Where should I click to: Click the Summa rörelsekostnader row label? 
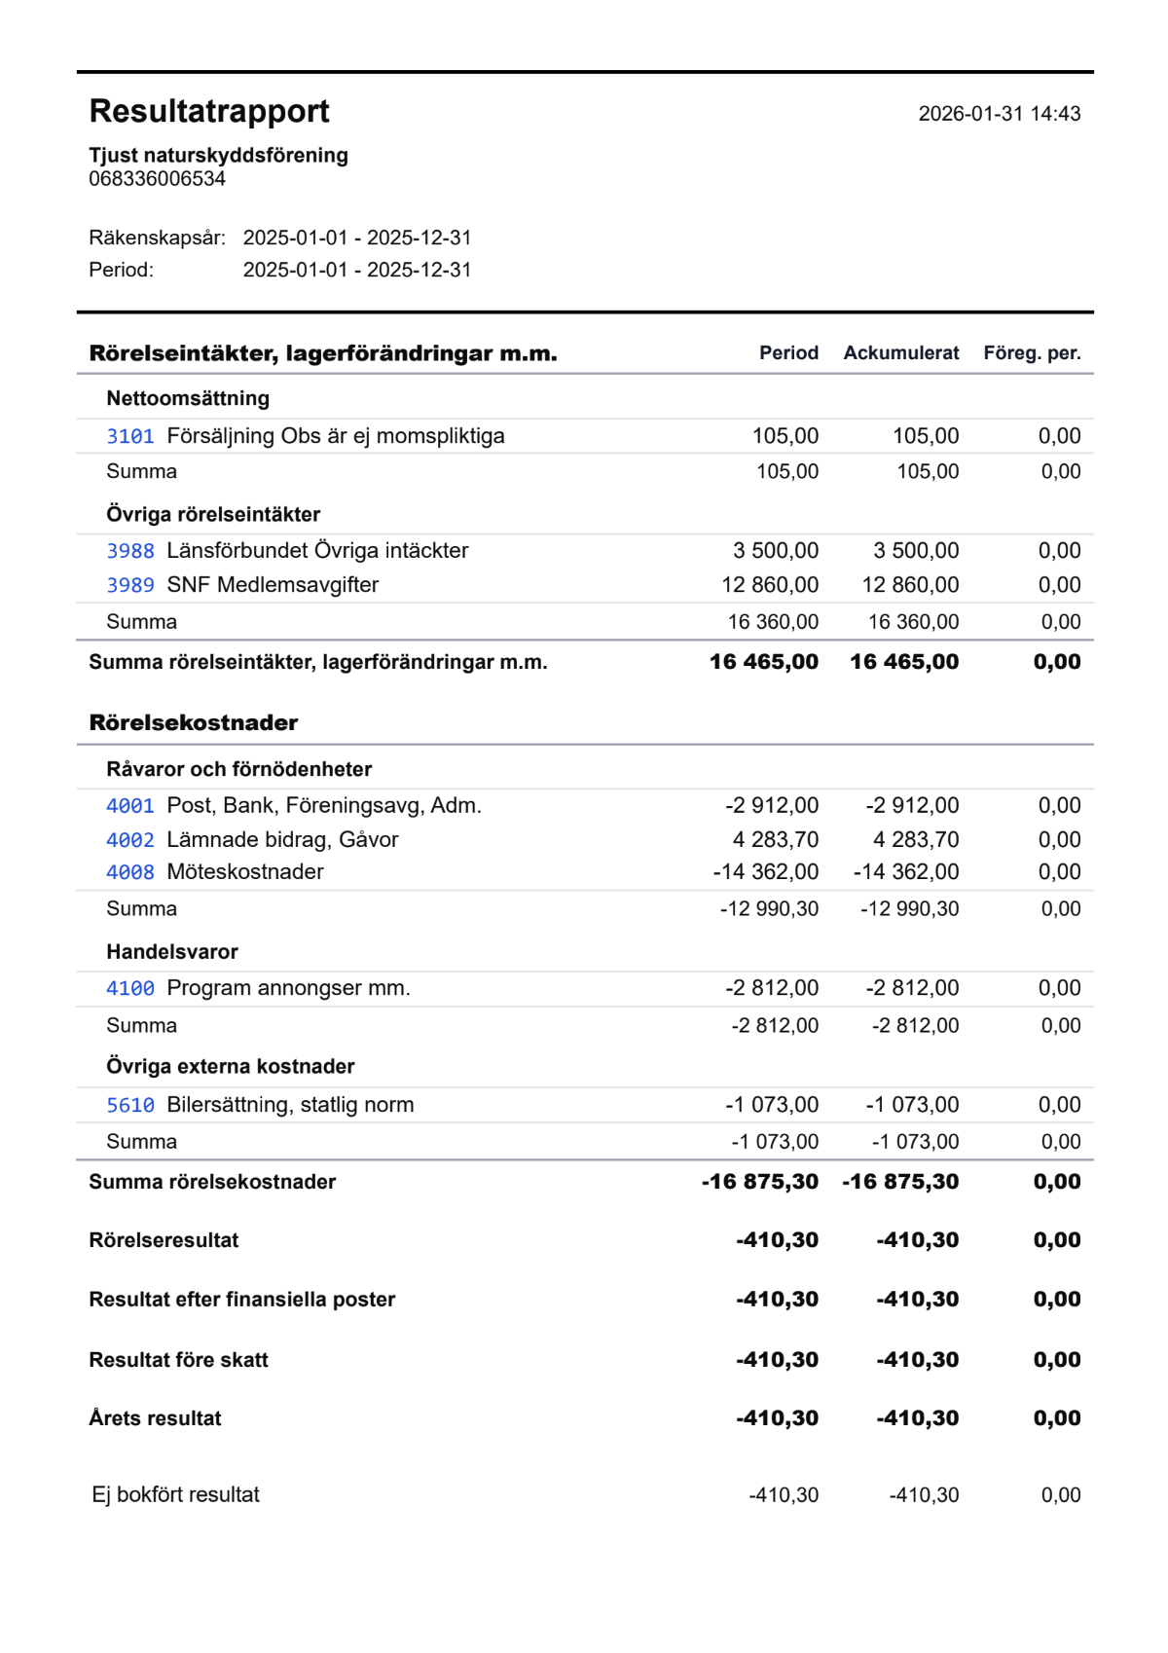pos(212,1182)
